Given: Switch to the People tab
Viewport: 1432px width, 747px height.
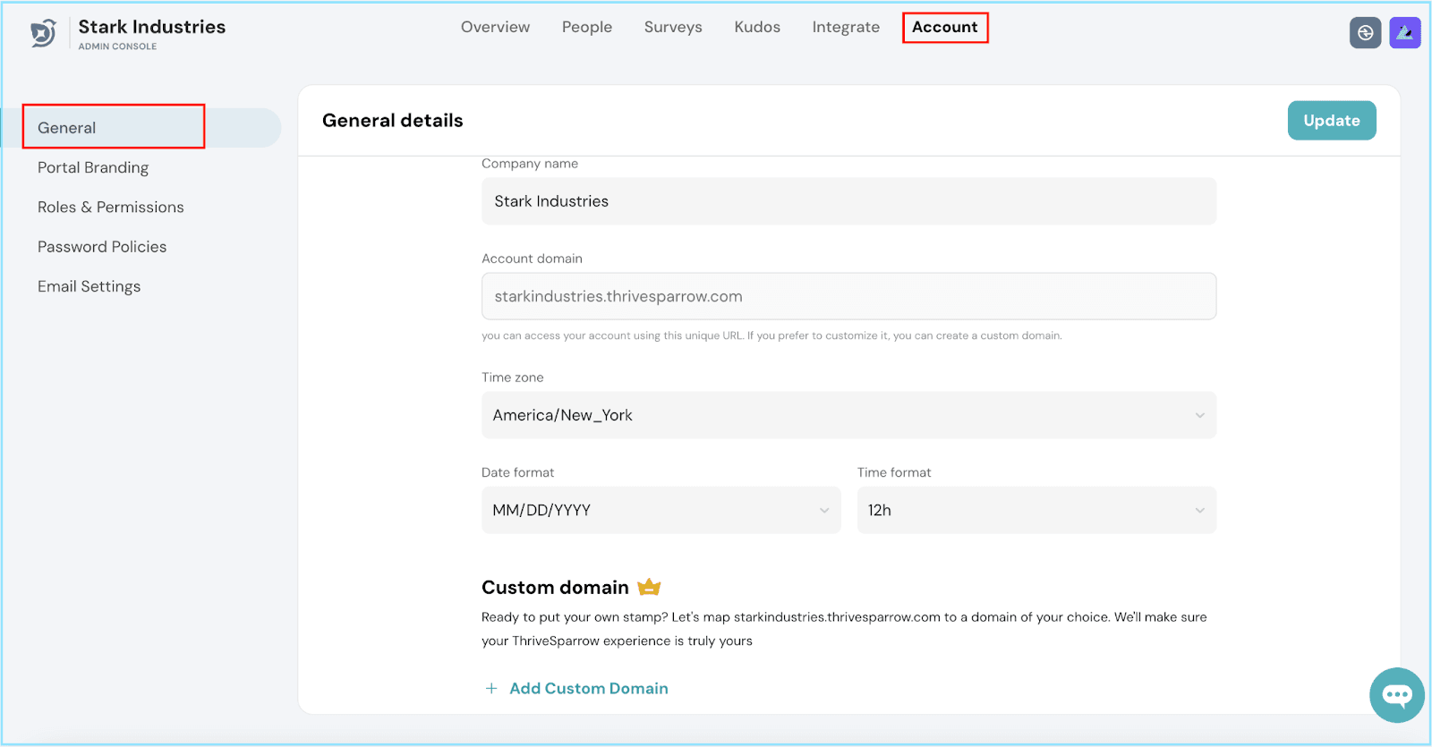Looking at the screenshot, I should (x=587, y=27).
